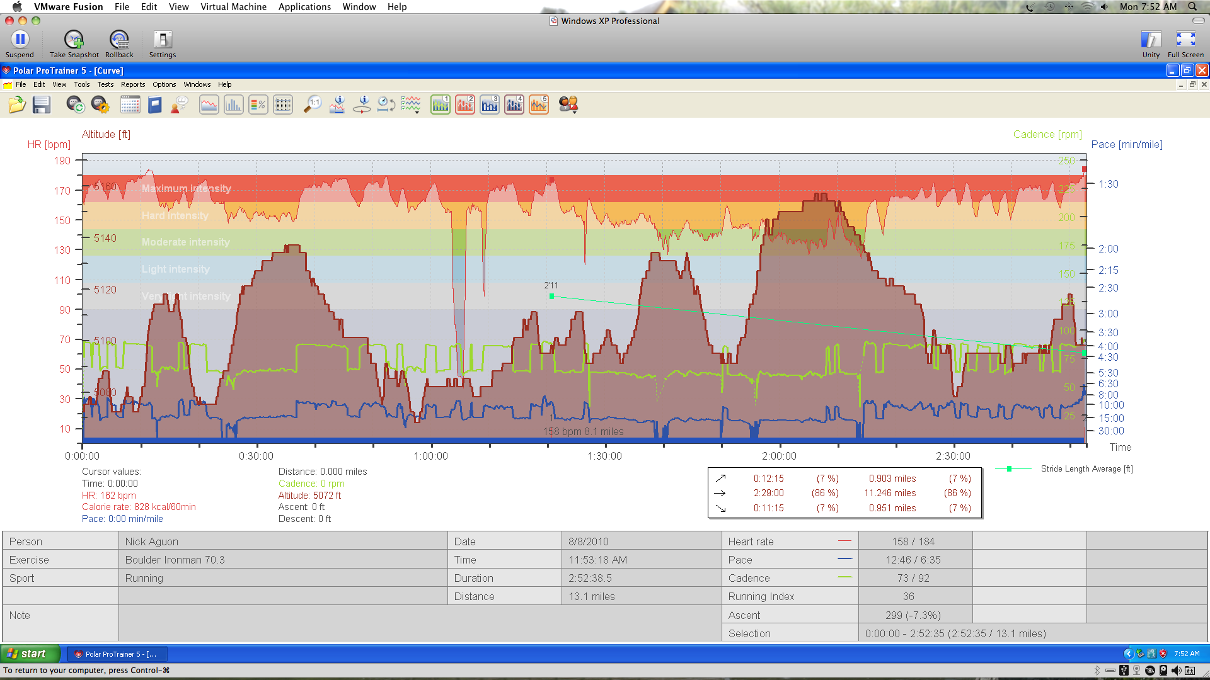
Task: Switch to the curve line graph view
Action: (x=209, y=105)
